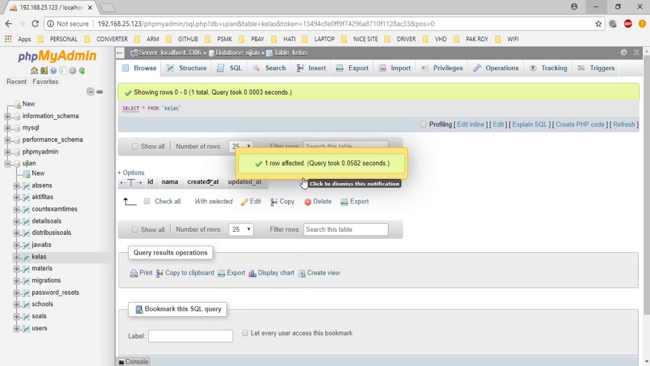
Task: Click the Explain SQL link
Action: (529, 125)
